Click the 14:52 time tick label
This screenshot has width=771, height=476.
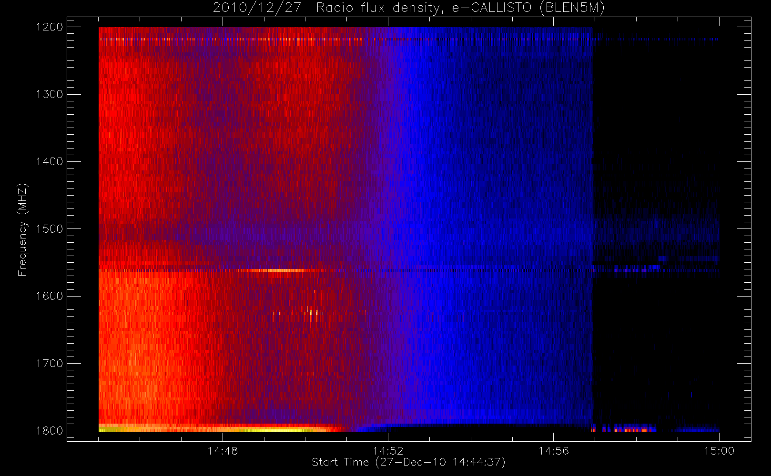(x=388, y=451)
